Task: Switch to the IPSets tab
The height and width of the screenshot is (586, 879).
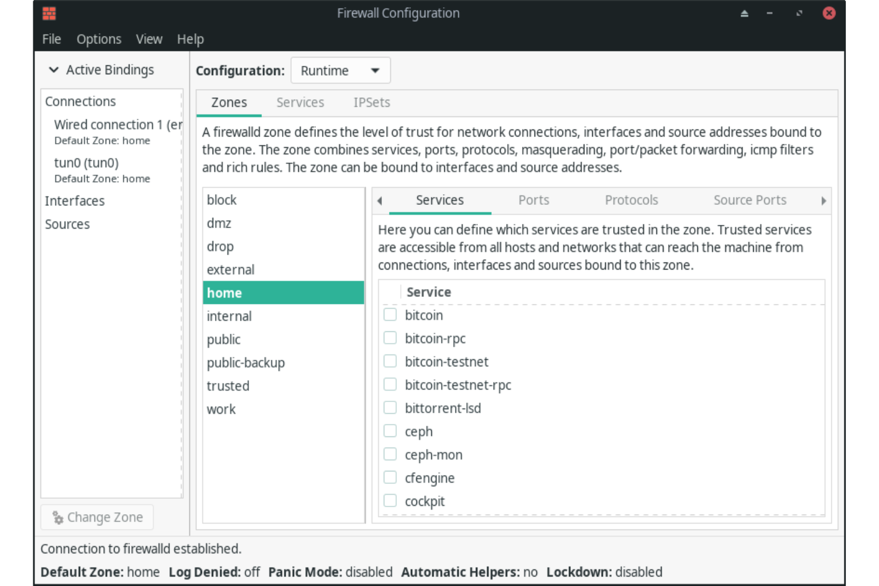Action: click(x=372, y=102)
